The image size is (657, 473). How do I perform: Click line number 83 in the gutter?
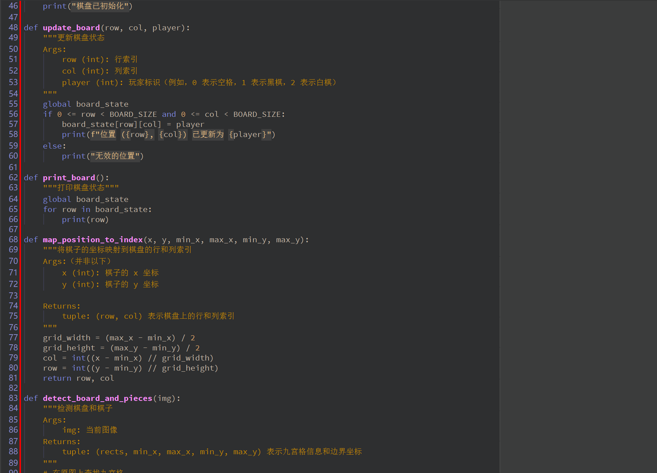tap(13, 398)
